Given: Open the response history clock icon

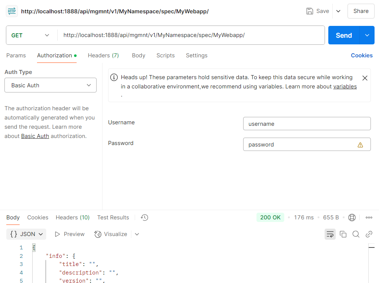Looking at the screenshot, I should (145, 218).
